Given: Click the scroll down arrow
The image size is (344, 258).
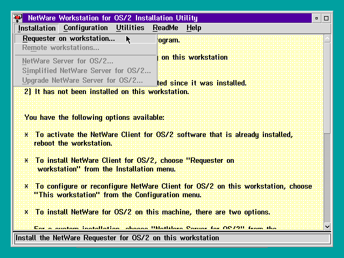Looking at the screenshot, I should point(327,227).
